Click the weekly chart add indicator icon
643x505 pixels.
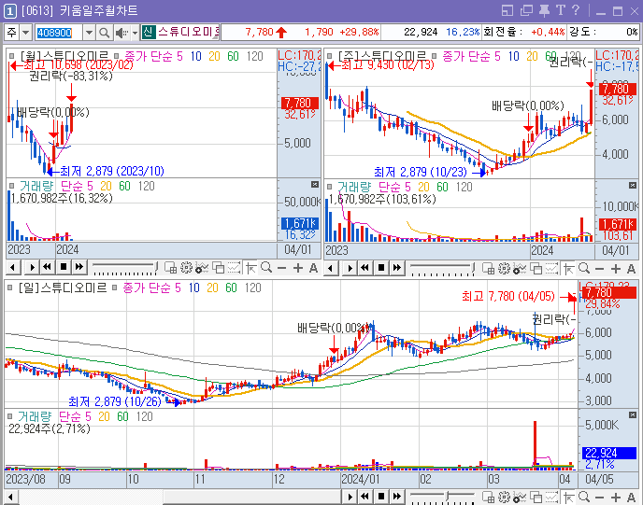tap(520, 268)
